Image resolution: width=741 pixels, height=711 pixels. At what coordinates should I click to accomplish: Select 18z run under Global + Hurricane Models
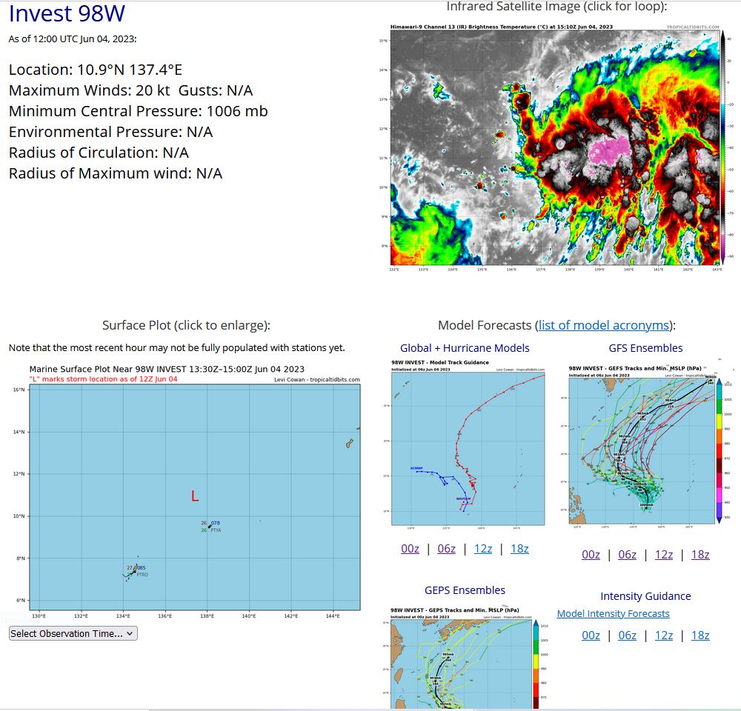point(519,549)
